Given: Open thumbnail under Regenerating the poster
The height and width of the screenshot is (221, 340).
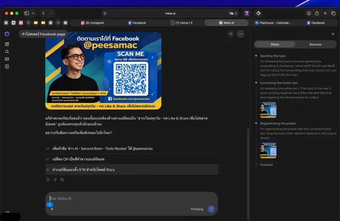Looking at the screenshot, I should pyautogui.click(x=268, y=150).
